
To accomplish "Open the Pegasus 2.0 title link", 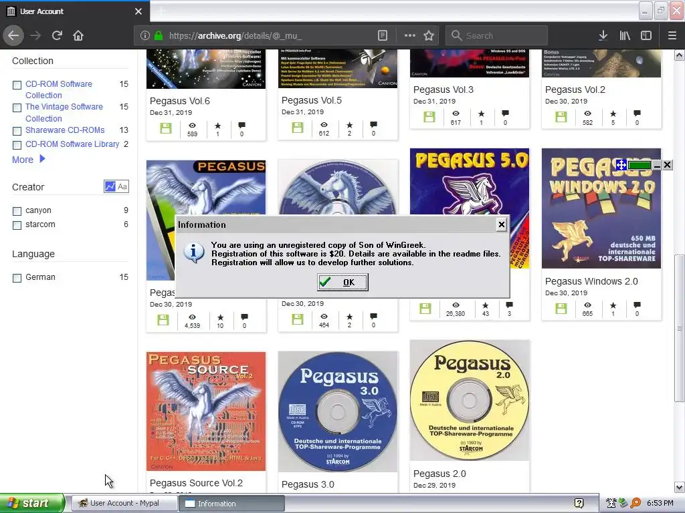I will coord(439,474).
